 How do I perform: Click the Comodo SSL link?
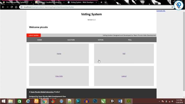point(161,11)
